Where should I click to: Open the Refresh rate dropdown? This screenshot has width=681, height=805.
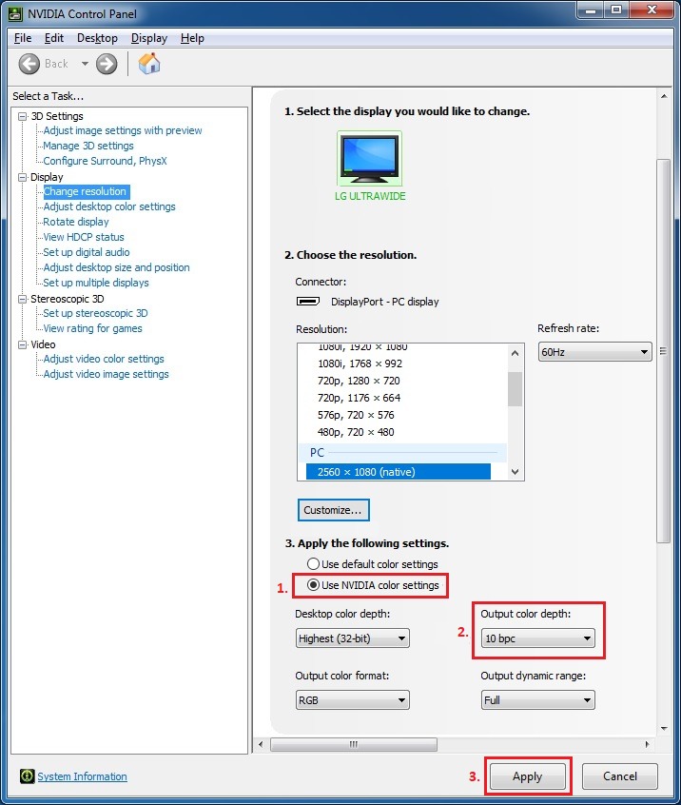pyautogui.click(x=594, y=352)
